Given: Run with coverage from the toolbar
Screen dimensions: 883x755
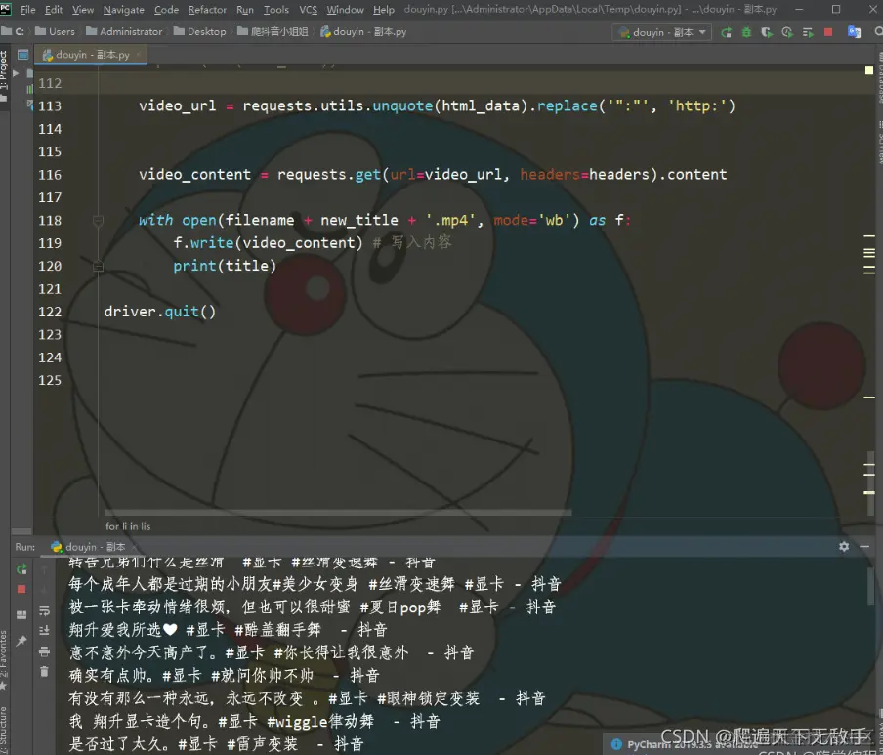Looking at the screenshot, I should (767, 32).
